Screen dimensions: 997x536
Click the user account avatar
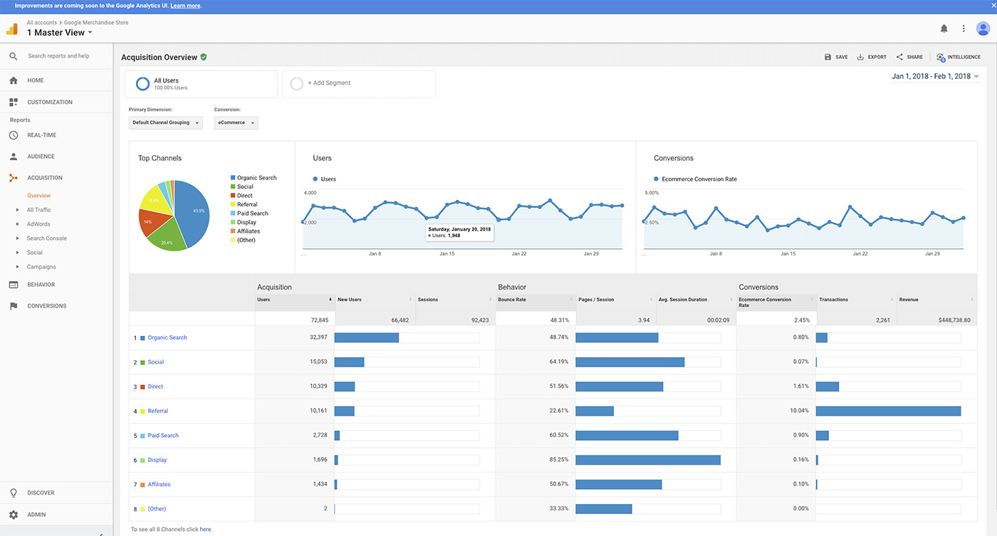[983, 28]
